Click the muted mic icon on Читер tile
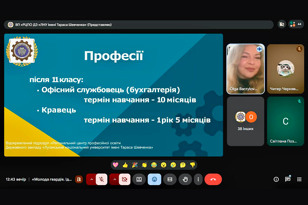 (x=299, y=49)
